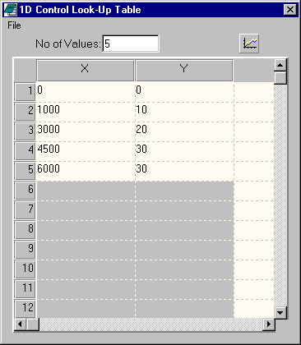
Task: Select row header 12
Action: tap(25, 309)
